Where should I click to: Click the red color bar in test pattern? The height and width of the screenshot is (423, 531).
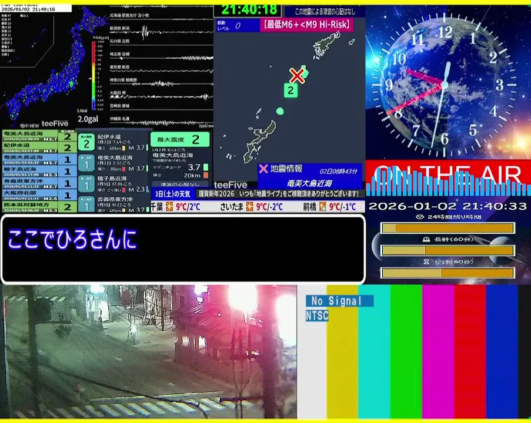470,351
